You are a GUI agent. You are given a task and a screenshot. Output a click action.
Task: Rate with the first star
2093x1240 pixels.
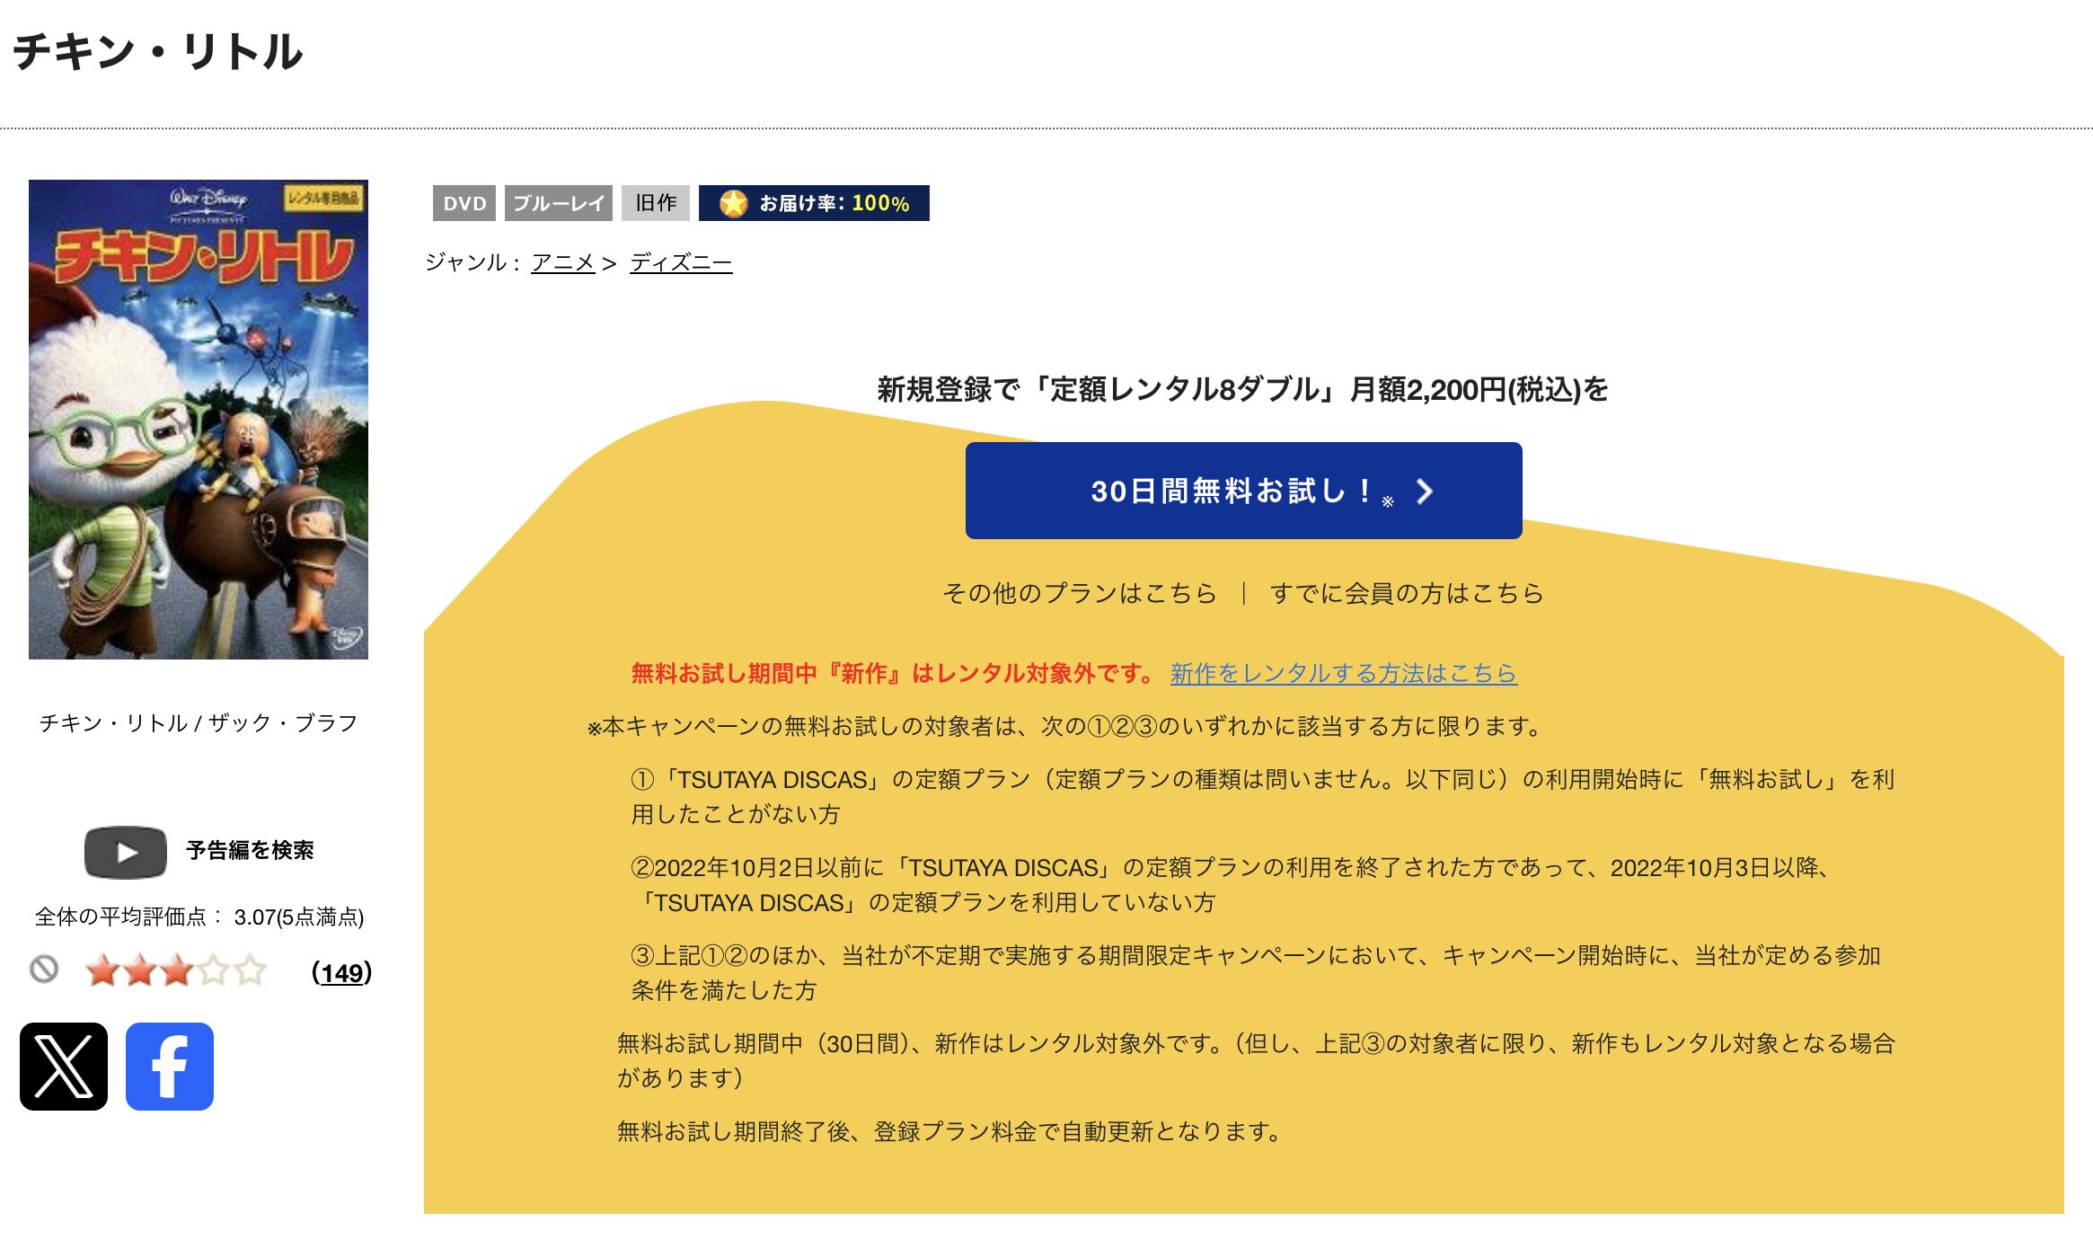(102, 971)
